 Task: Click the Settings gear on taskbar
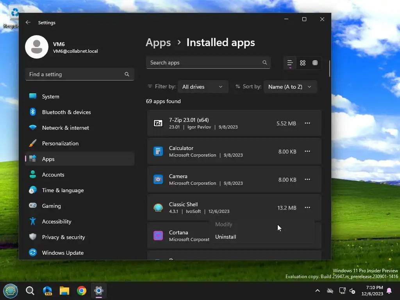pyautogui.click(x=99, y=291)
